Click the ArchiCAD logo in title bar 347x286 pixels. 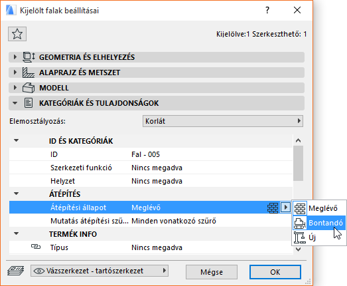click(x=11, y=10)
